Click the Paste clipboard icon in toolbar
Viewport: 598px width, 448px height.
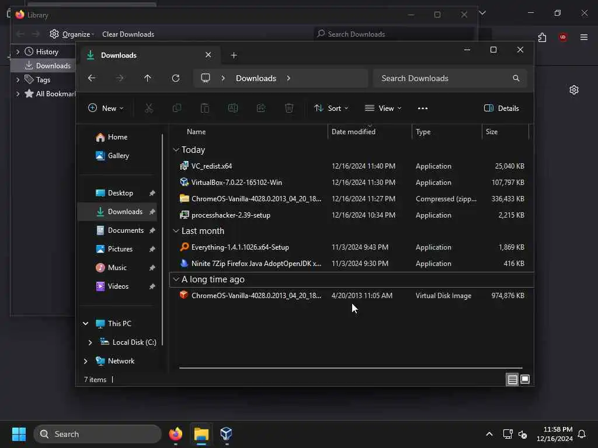point(205,108)
